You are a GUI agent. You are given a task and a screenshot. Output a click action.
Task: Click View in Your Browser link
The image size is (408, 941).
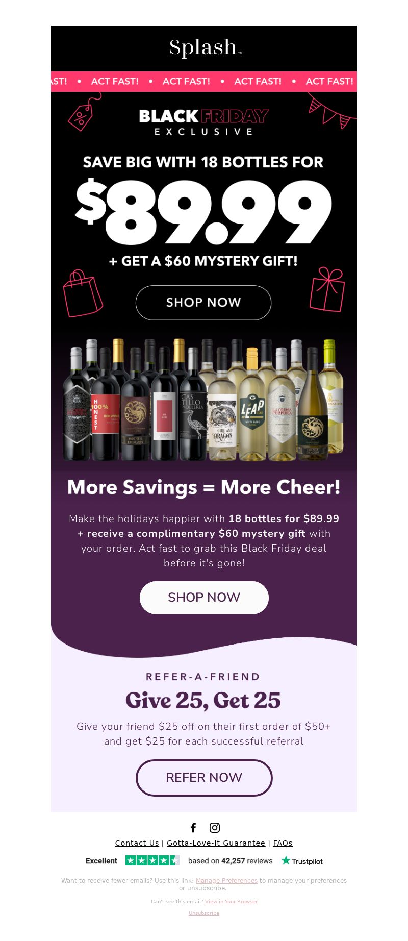point(231,901)
